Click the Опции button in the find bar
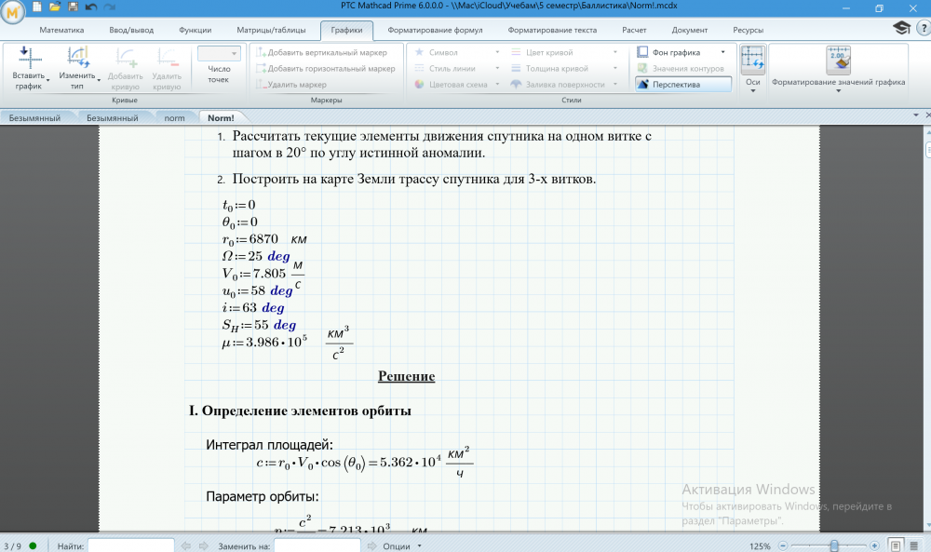 402,545
